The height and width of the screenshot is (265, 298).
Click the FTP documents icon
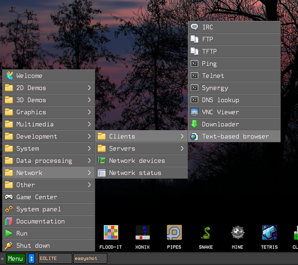tap(194, 39)
